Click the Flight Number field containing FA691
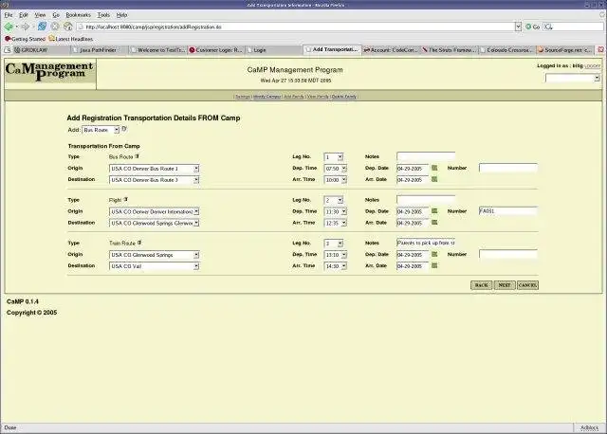 (x=508, y=210)
